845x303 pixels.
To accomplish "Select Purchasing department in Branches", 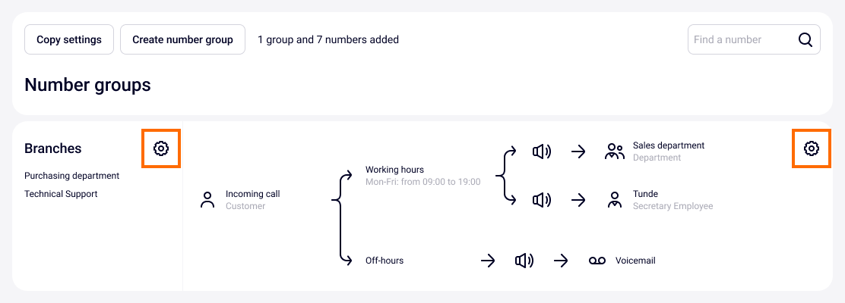I will point(71,176).
